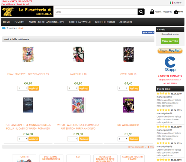Click the padlock login icon
This screenshot has height=162, width=186.
click(152, 12)
